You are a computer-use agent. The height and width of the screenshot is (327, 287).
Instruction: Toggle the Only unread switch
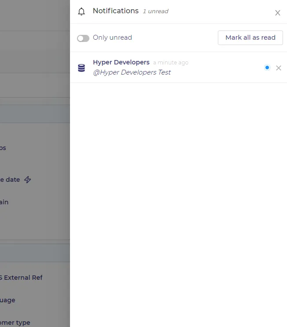click(83, 38)
